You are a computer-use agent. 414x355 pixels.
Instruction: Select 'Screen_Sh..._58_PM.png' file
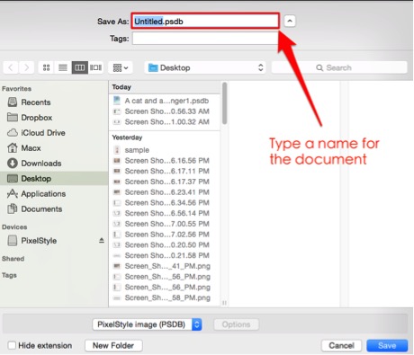point(165,297)
